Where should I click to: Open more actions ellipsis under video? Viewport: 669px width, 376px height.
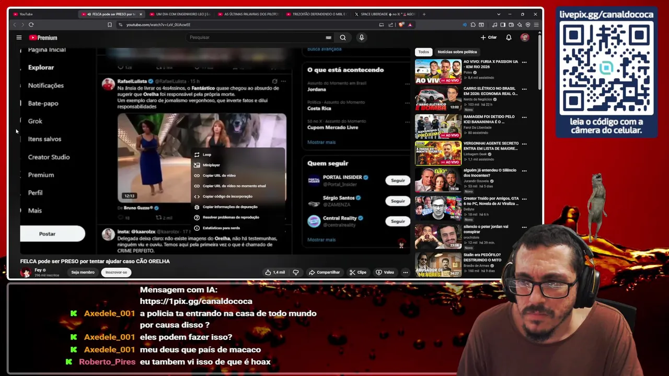(405, 272)
